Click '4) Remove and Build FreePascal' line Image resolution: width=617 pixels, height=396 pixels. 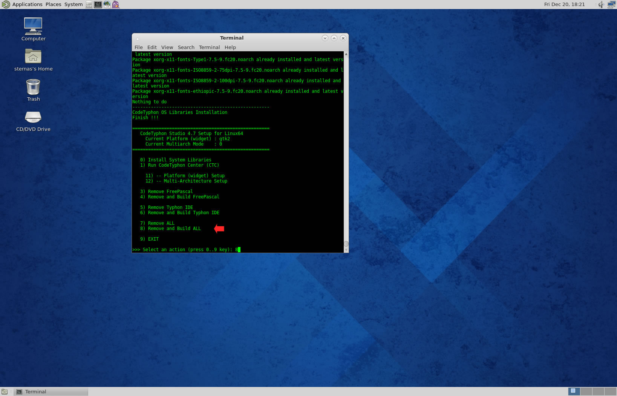click(x=179, y=197)
